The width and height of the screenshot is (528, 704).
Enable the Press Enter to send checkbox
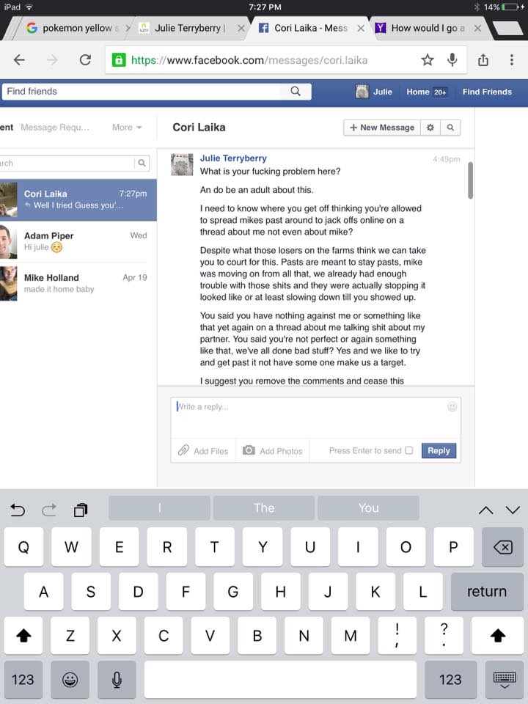tap(409, 450)
